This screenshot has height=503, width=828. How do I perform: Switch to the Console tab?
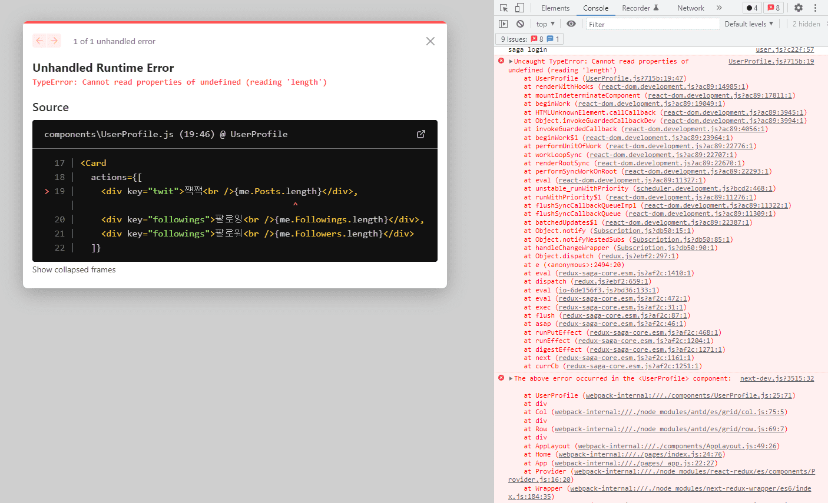click(596, 8)
